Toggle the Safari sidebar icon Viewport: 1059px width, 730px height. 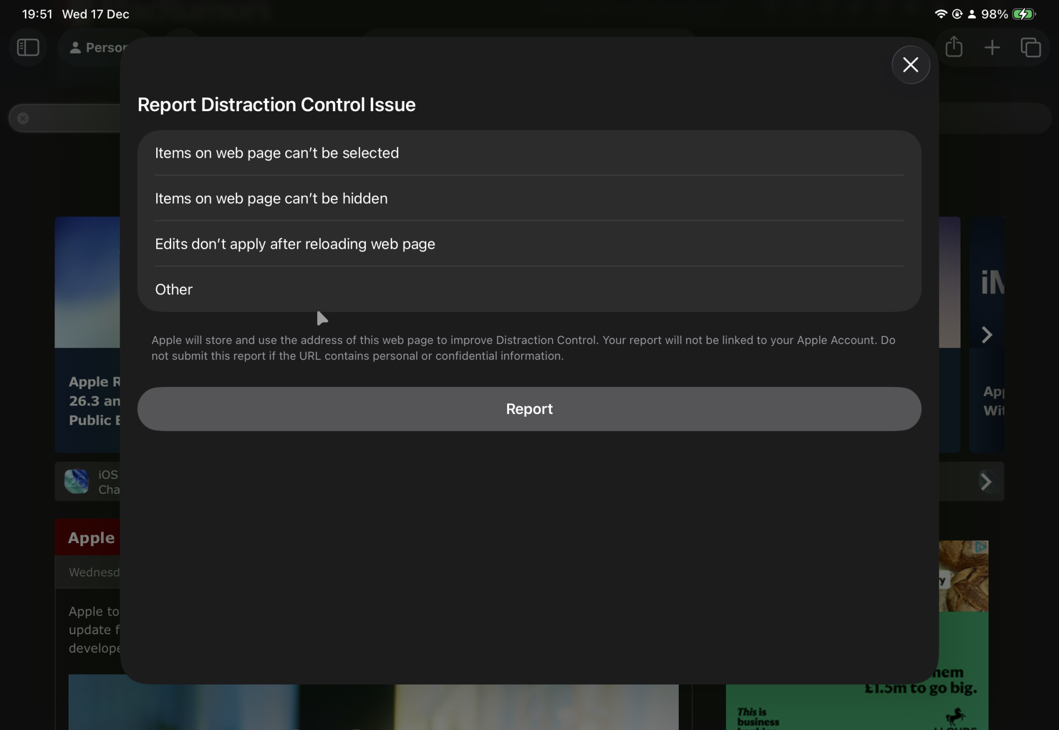tap(28, 48)
